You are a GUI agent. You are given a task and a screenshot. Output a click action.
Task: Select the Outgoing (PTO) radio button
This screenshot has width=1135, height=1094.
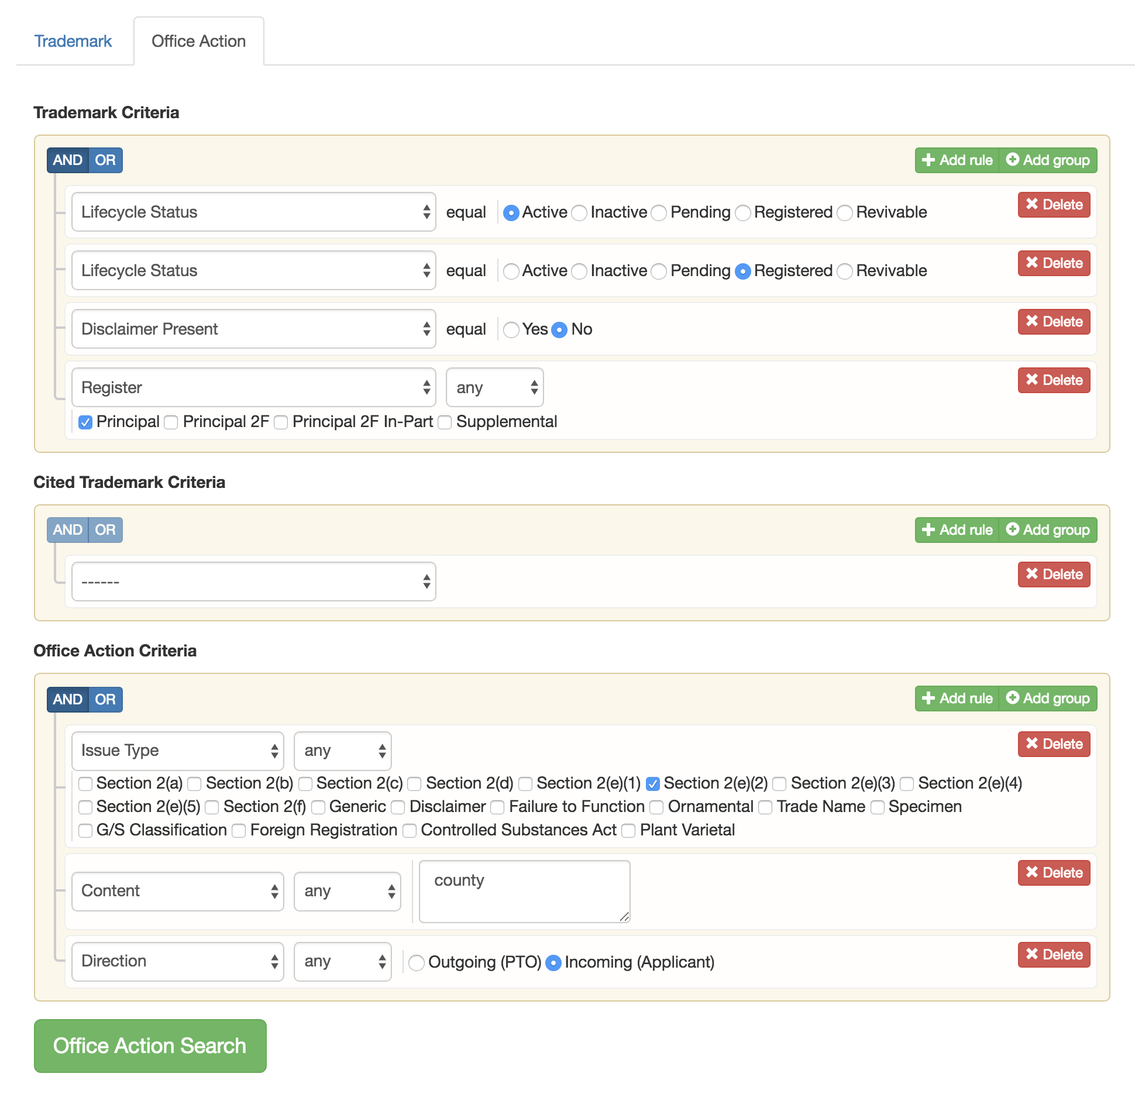point(416,962)
